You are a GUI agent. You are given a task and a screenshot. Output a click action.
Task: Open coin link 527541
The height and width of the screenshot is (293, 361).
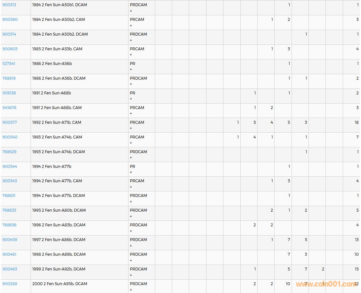9,64
